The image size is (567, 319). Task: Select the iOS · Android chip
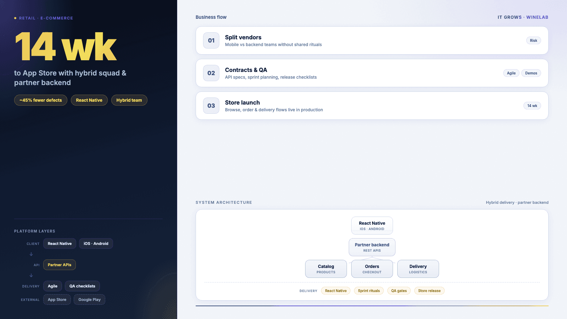coord(96,244)
